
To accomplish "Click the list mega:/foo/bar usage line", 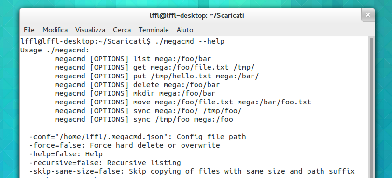I will tap(133, 59).
